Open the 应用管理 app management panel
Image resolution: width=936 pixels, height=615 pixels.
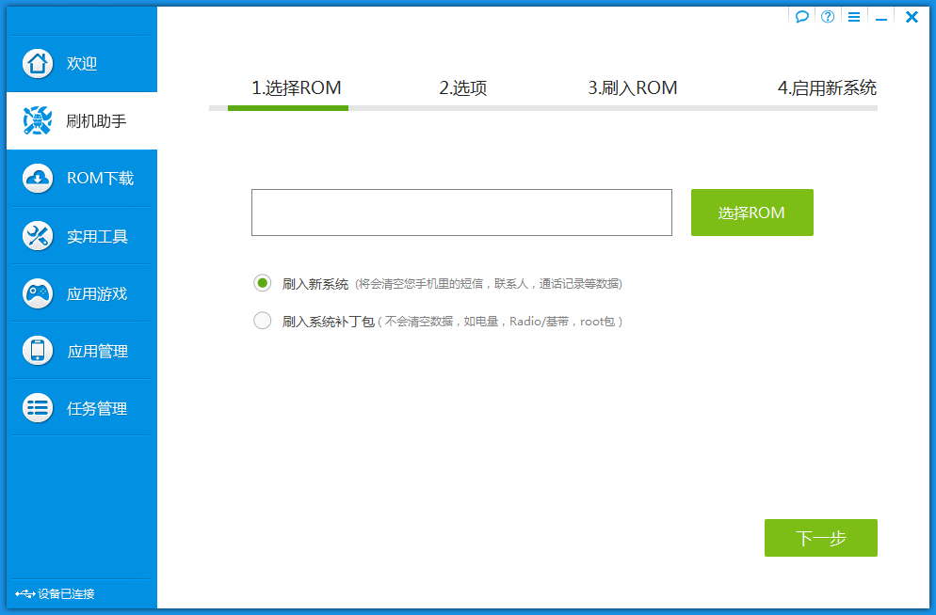81,350
